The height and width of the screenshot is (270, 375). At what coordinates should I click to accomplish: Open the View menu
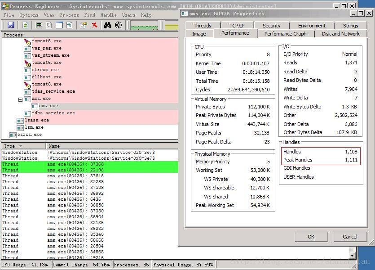[x=49, y=15]
